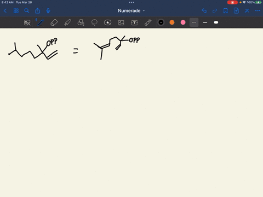The height and width of the screenshot is (197, 263).
Task: Select the zoom window tool
Action: (27, 22)
